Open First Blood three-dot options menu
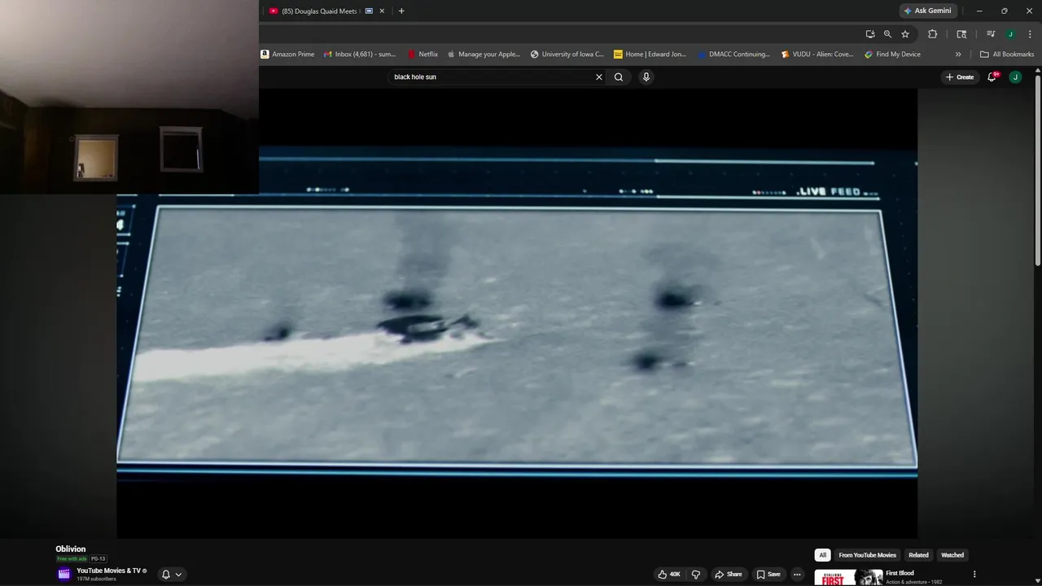Image resolution: width=1042 pixels, height=586 pixels. 974,575
